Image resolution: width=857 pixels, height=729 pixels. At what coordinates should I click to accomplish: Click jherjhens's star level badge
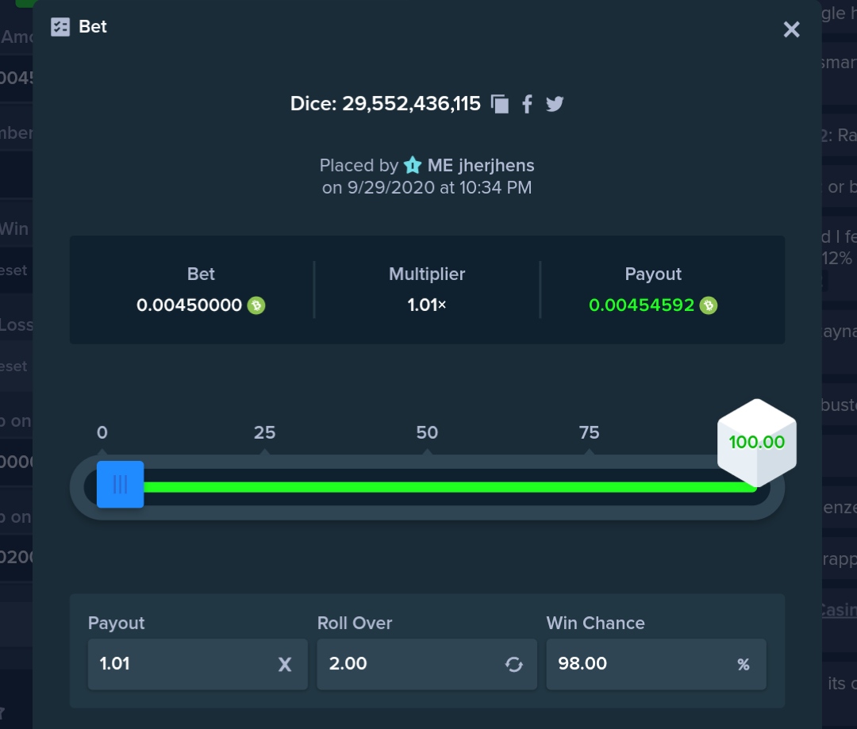[412, 165]
